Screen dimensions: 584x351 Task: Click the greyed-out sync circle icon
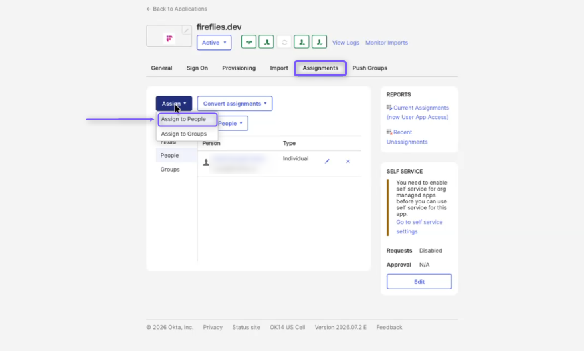(284, 42)
